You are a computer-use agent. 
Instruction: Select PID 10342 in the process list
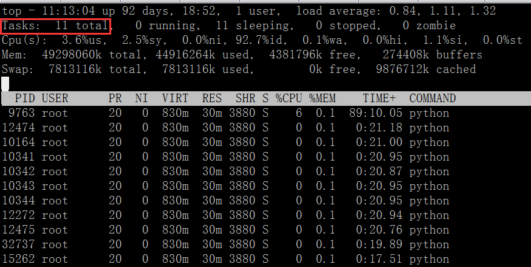(x=18, y=172)
